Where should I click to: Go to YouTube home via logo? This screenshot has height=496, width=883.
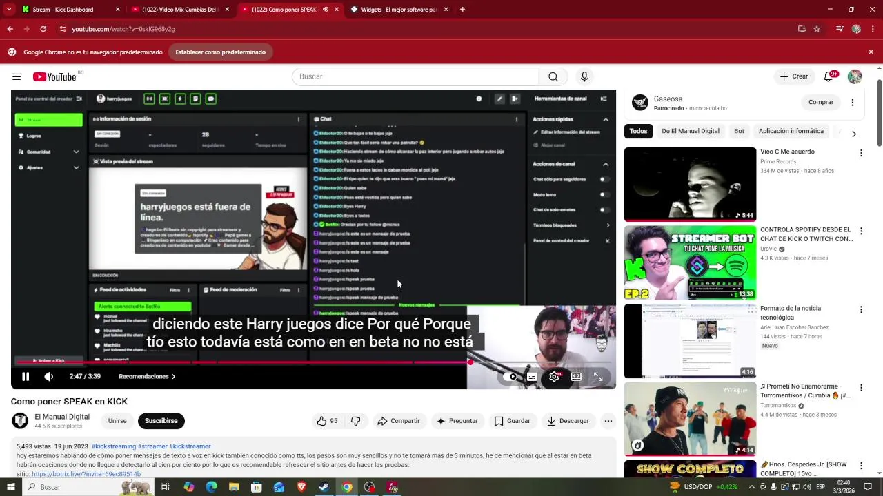(x=54, y=76)
